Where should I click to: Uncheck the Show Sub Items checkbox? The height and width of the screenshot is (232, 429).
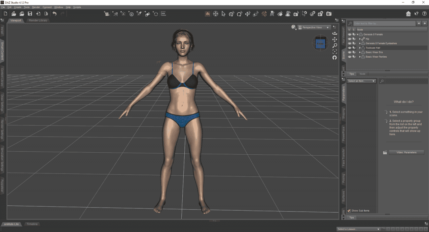point(349,211)
